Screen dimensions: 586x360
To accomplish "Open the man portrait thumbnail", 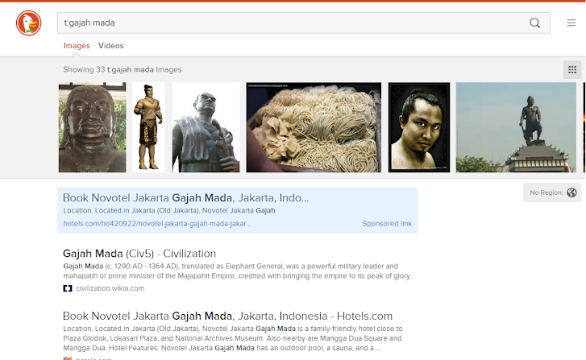I will (x=419, y=127).
